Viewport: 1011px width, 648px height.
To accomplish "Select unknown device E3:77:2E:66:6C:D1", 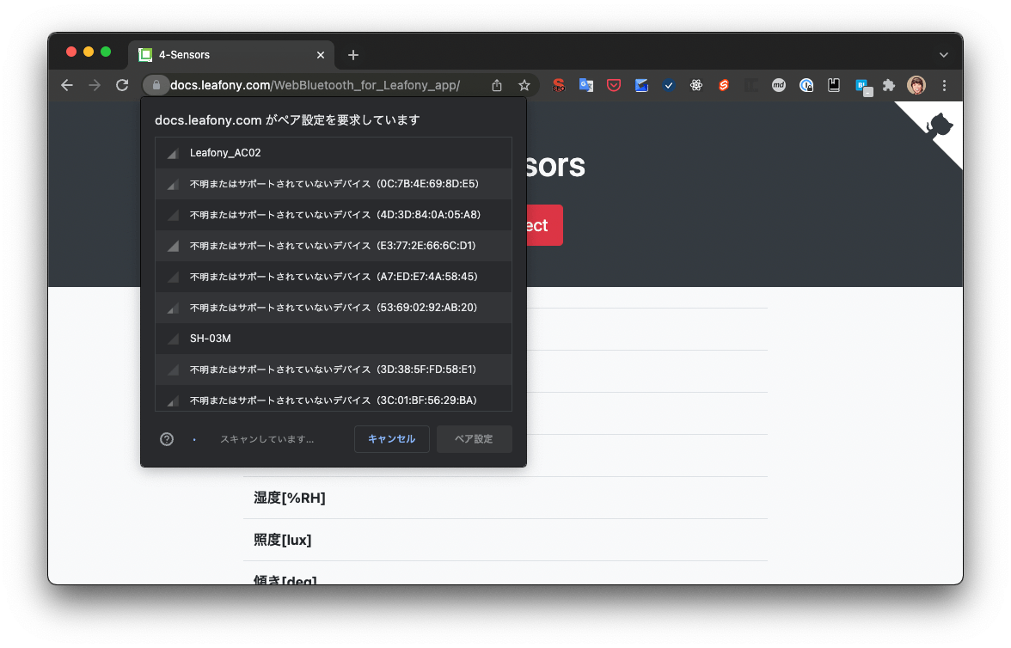I will click(334, 246).
